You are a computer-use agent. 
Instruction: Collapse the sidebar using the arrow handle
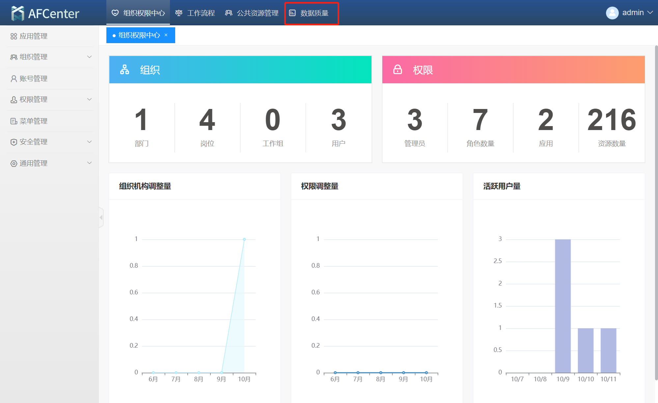tap(101, 217)
